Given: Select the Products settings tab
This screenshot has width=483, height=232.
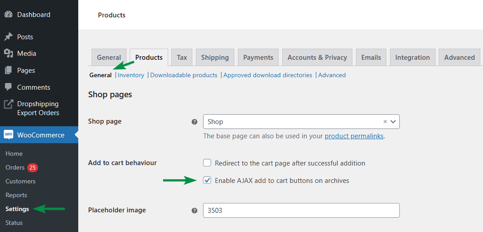Looking at the screenshot, I should 149,58.
